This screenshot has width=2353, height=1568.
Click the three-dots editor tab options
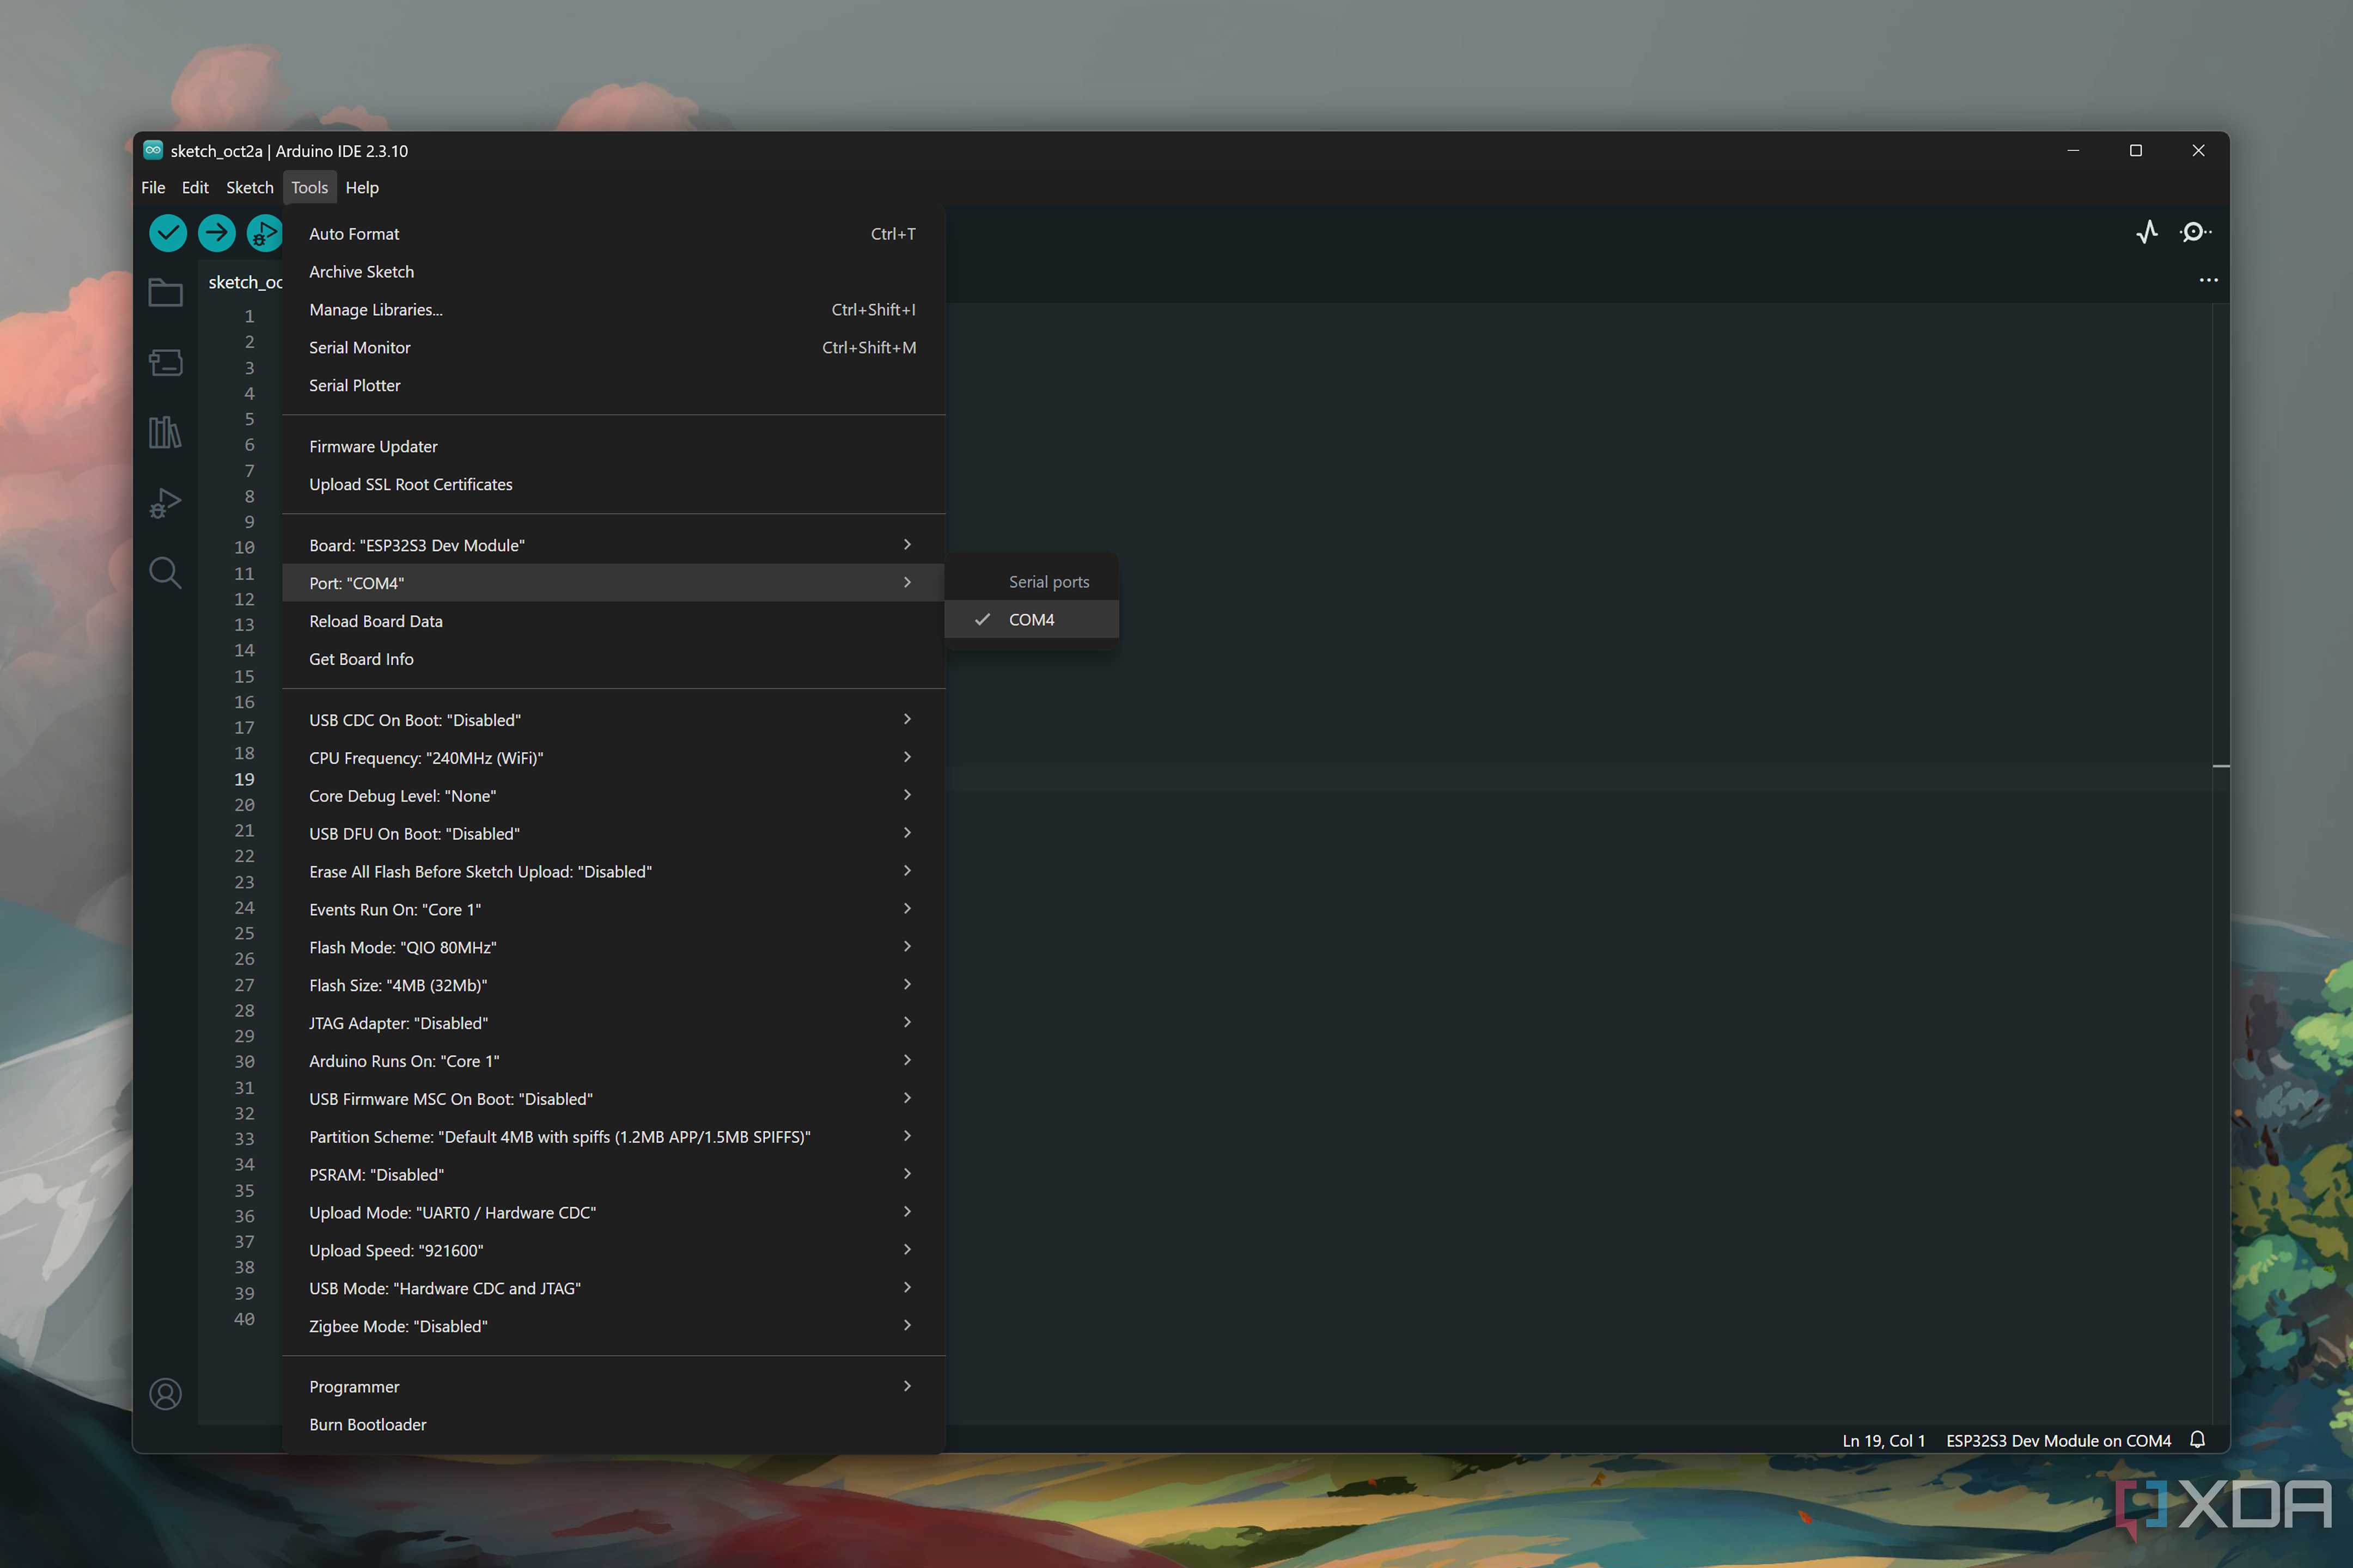[x=2208, y=280]
